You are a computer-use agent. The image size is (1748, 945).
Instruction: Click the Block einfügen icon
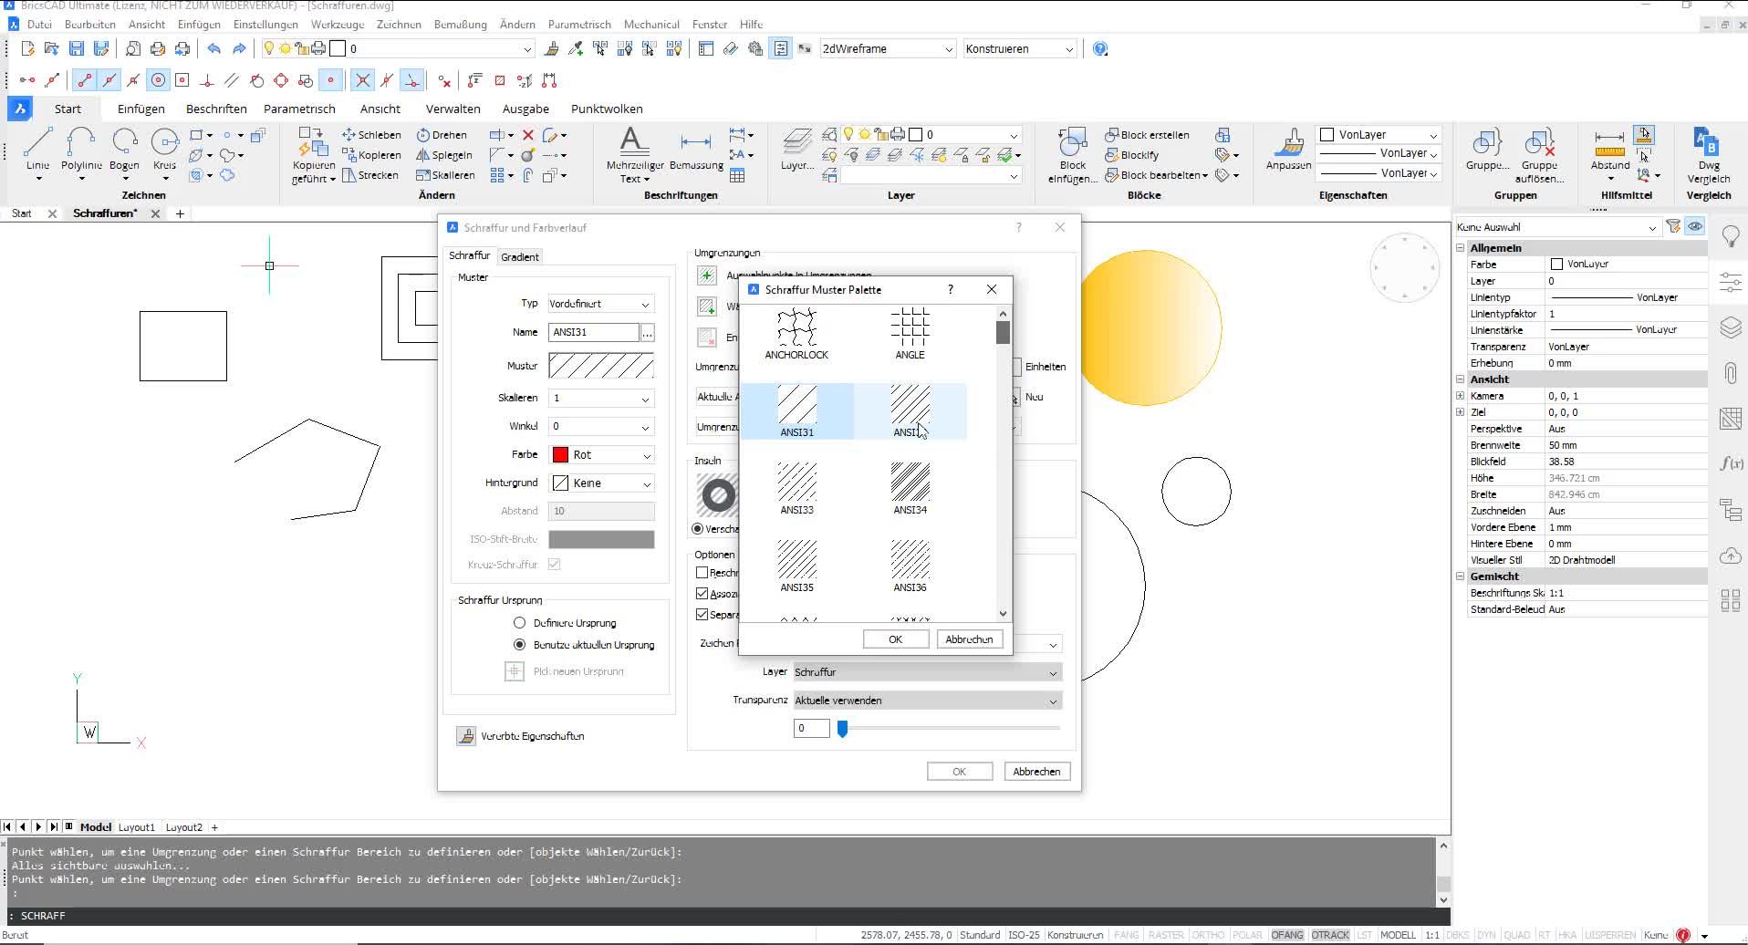1073,155
